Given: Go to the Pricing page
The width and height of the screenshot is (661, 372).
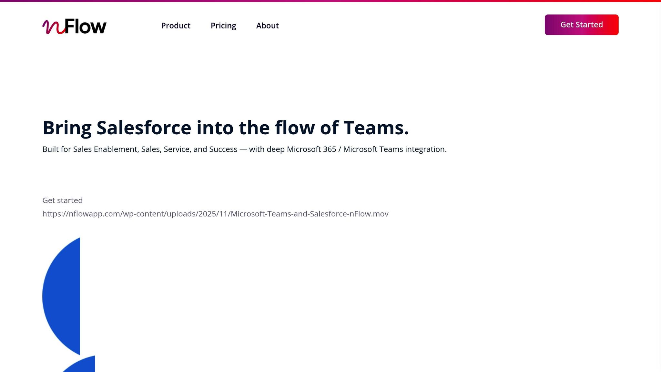Looking at the screenshot, I should pos(223,26).
